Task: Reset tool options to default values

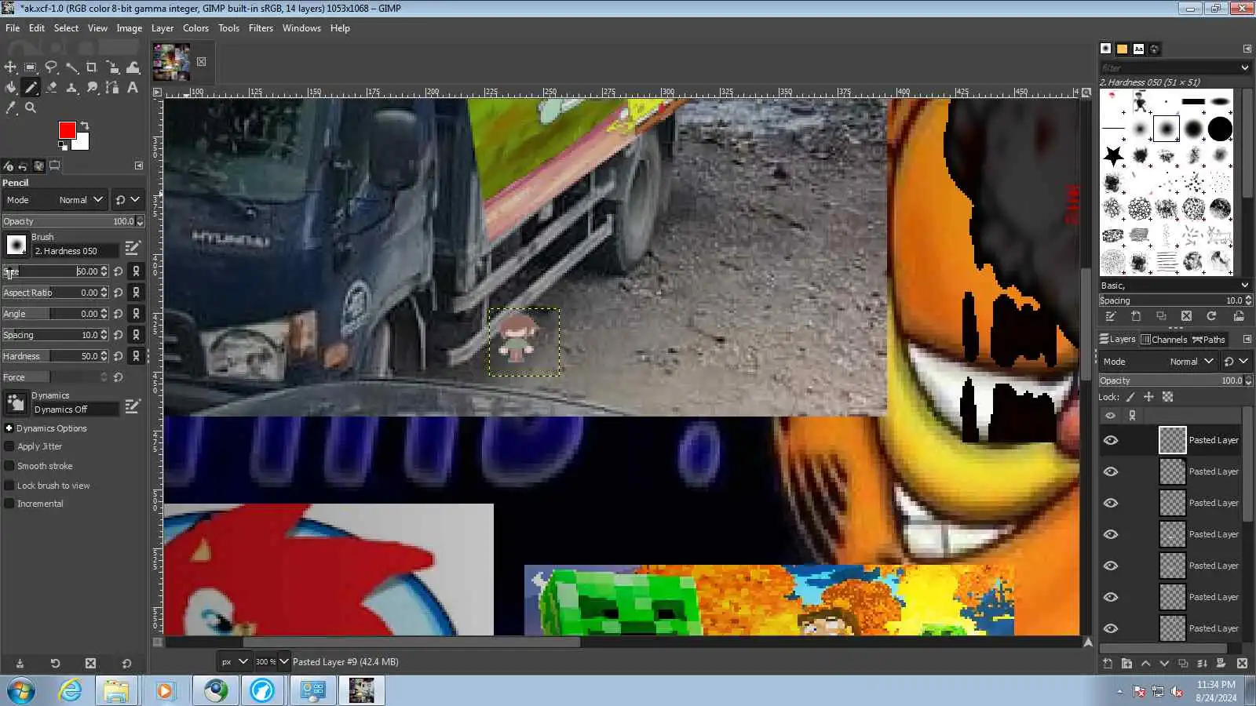Action: (x=126, y=664)
